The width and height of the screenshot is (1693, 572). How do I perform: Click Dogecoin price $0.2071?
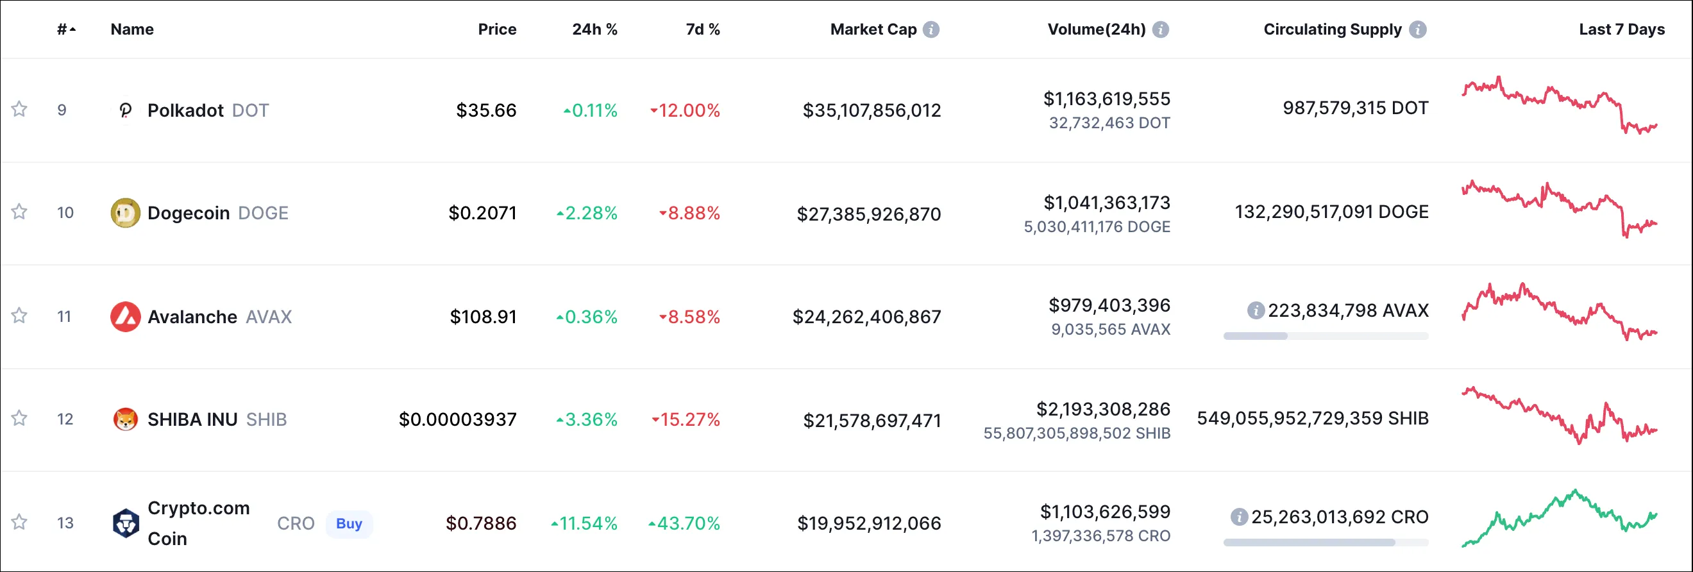pyautogui.click(x=482, y=213)
